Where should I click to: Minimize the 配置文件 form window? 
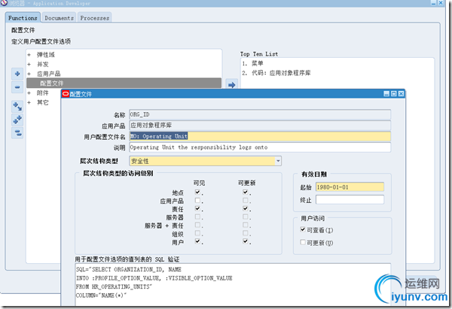(x=386, y=93)
